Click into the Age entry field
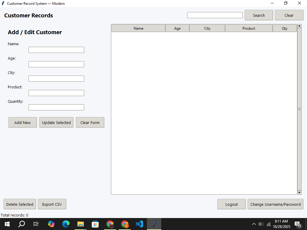The image size is (307, 230). (56, 64)
